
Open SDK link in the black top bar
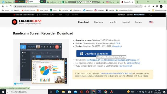click(x=61, y=15)
